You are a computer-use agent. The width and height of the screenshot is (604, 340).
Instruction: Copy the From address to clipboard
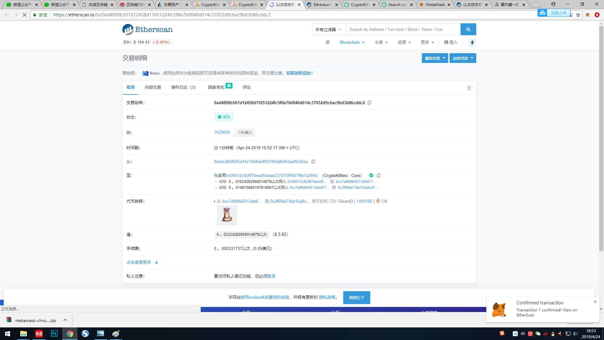tap(313, 161)
